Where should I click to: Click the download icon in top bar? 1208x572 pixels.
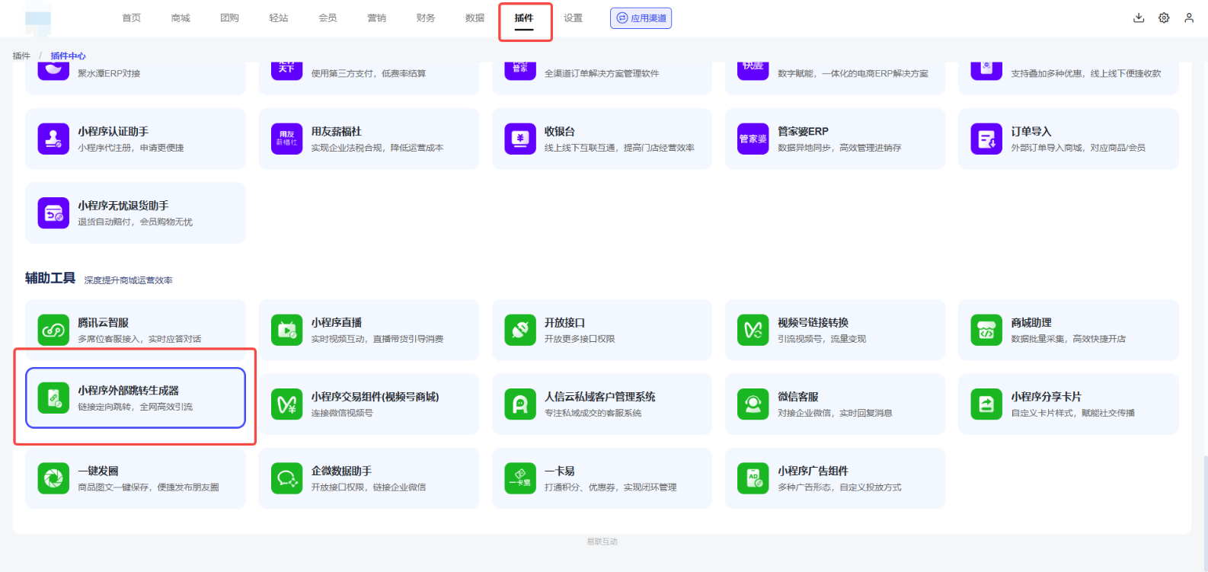coord(1139,18)
